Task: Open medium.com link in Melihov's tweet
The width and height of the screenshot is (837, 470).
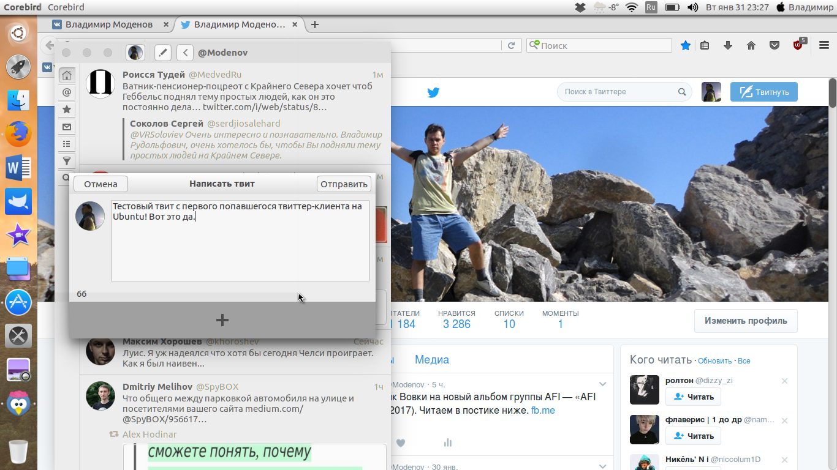Action: (274, 409)
